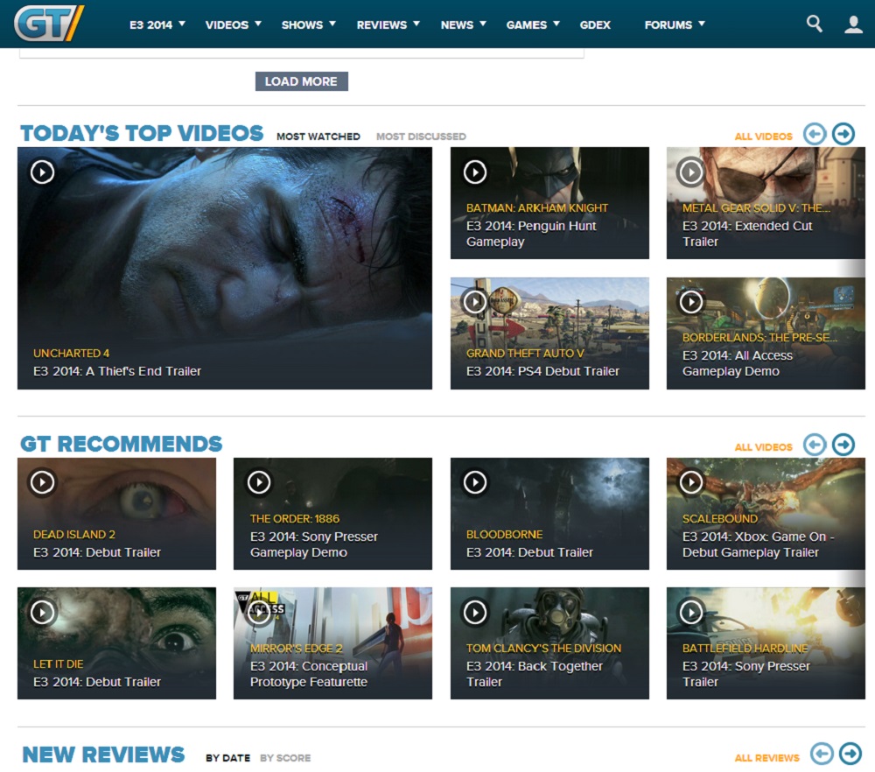This screenshot has height=772, width=875.
Task: Go to next GT Recommends page
Action: 843,445
